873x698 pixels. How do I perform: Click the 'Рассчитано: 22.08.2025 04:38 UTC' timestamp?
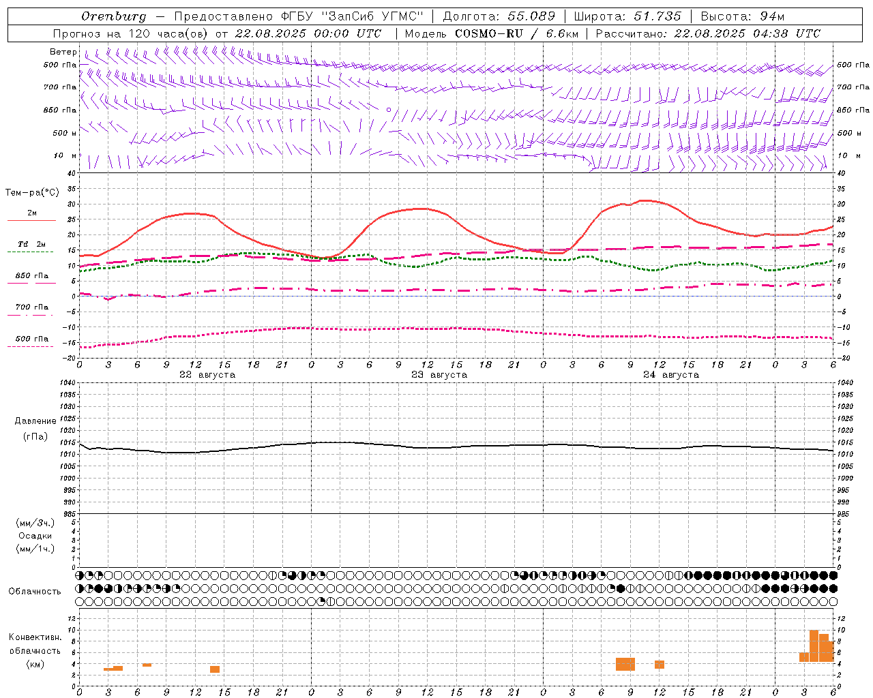coord(708,33)
